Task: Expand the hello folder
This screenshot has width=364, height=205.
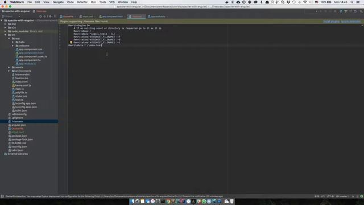Action: pyautogui.click(x=13, y=42)
